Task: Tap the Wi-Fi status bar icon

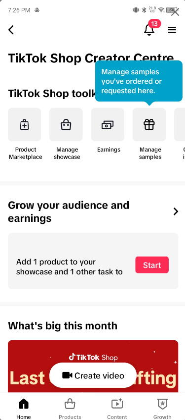Action: coord(161,10)
